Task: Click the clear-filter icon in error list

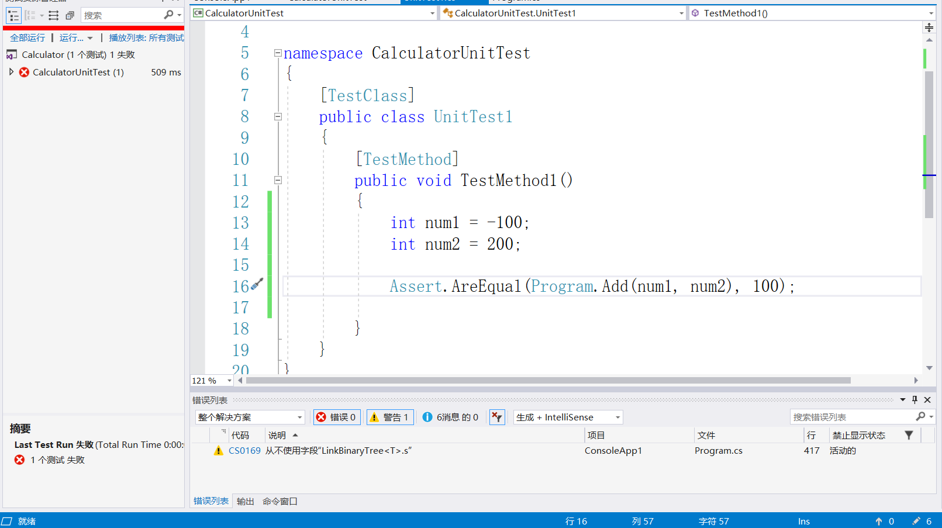Action: click(497, 417)
